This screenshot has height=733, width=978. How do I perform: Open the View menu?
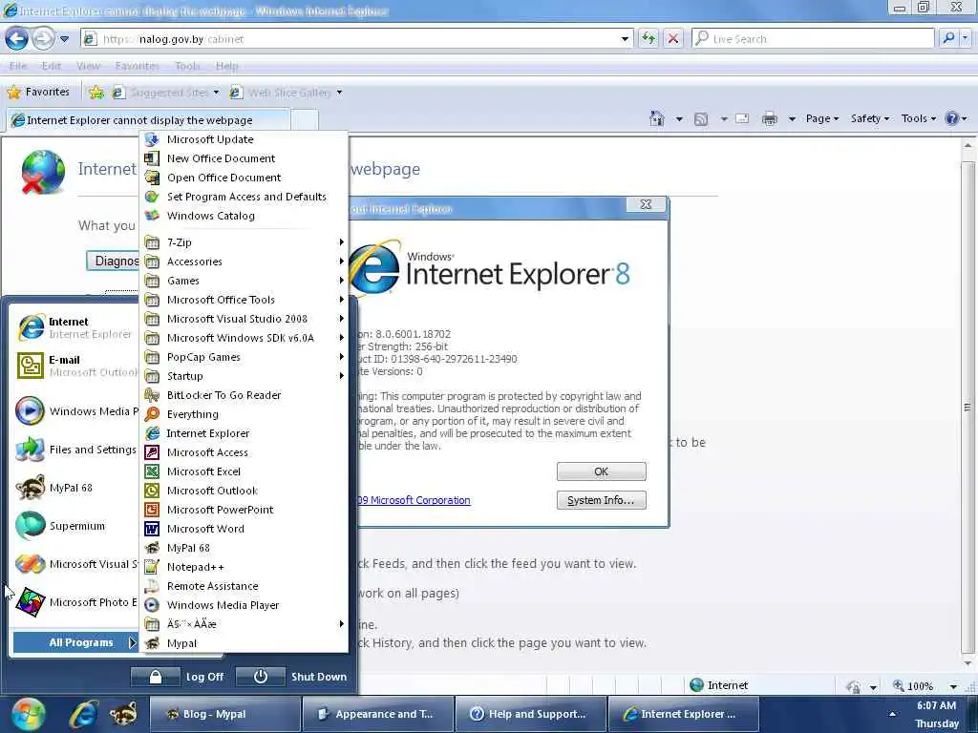coord(88,66)
